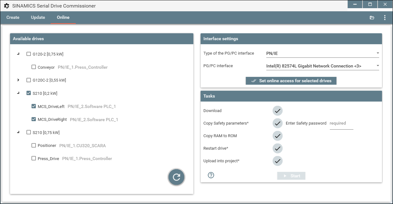Click the Start button
This screenshot has height=204, width=393.
291,176
